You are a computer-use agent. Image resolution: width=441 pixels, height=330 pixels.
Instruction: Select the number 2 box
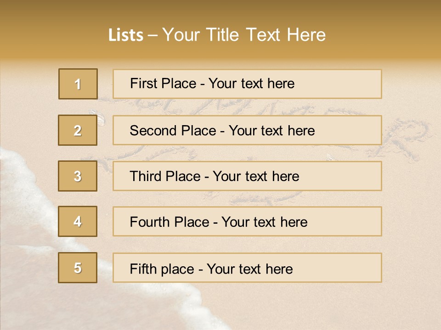tap(78, 130)
